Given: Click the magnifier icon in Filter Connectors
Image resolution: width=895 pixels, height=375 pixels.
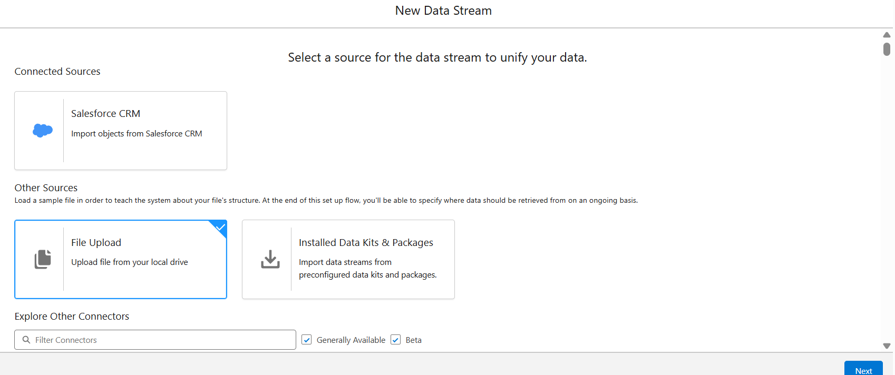Looking at the screenshot, I should (x=26, y=340).
